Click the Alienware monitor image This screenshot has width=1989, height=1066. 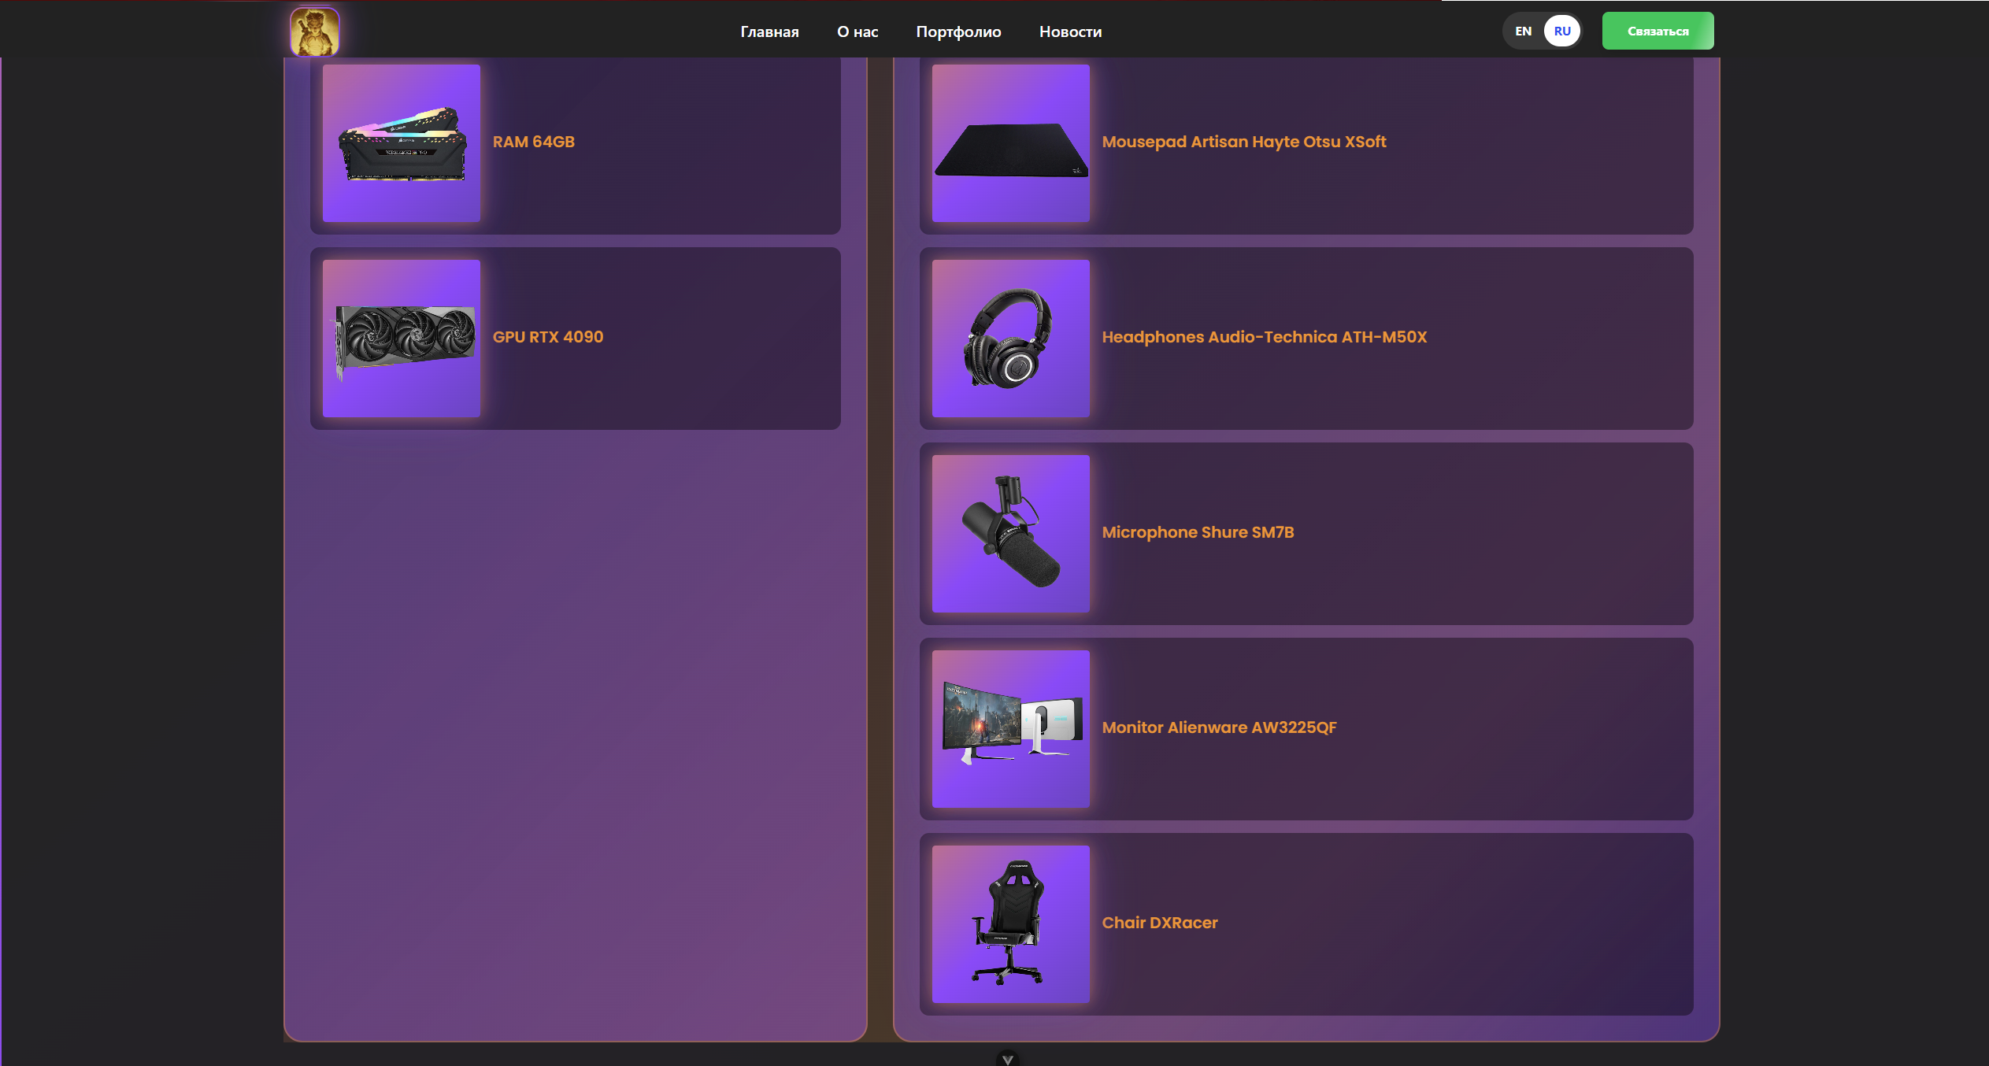tap(1011, 729)
